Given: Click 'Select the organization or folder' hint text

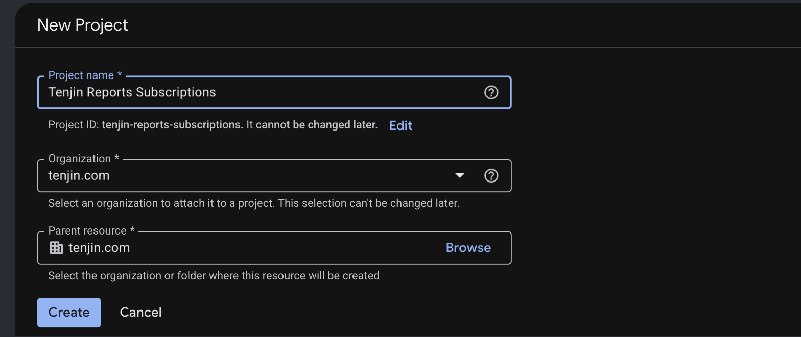Looking at the screenshot, I should [214, 276].
